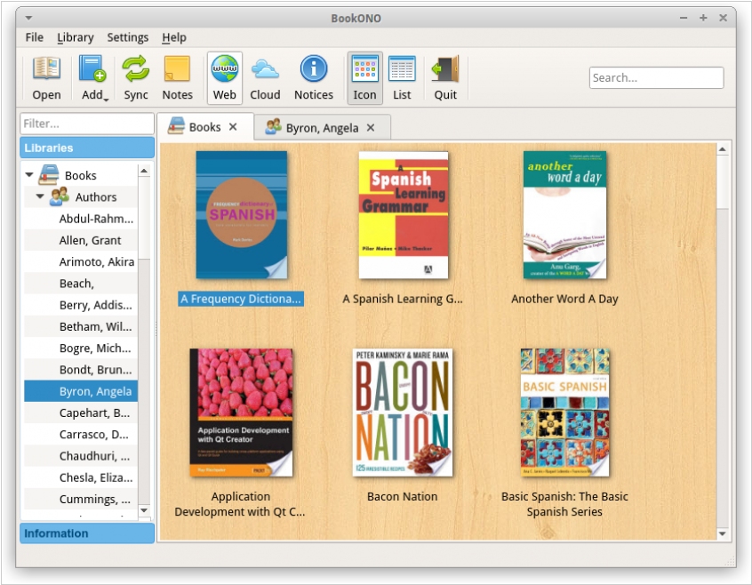This screenshot has height=585, width=752.
Task: Click the Bacon Nation book cover
Action: point(402,412)
